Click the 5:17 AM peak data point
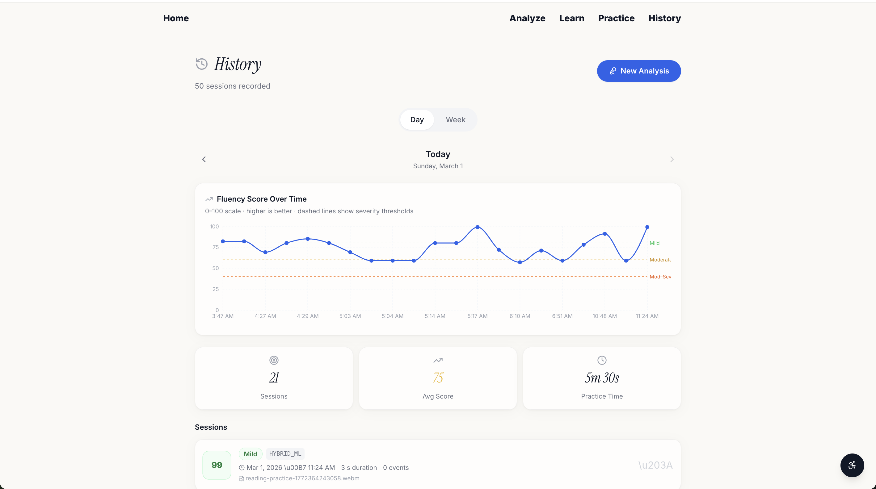 point(478,227)
